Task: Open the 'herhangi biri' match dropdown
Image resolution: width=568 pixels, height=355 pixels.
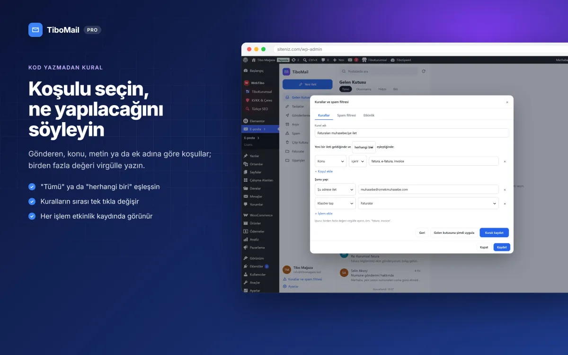Action: [364, 147]
